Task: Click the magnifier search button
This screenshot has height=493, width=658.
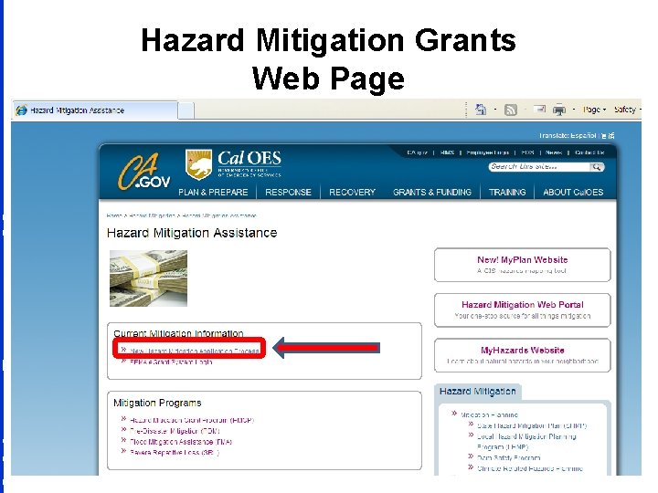Action: click(x=597, y=167)
